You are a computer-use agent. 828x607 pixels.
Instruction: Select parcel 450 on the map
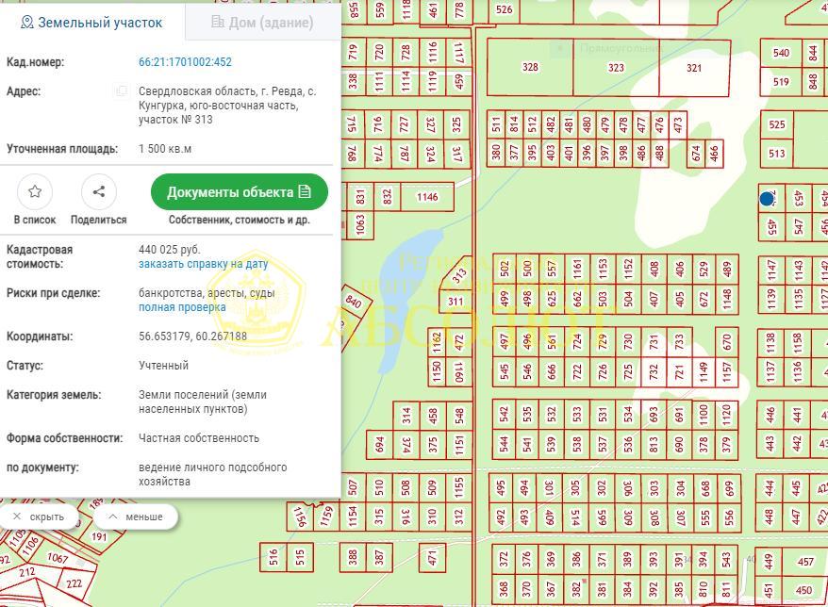803,590
